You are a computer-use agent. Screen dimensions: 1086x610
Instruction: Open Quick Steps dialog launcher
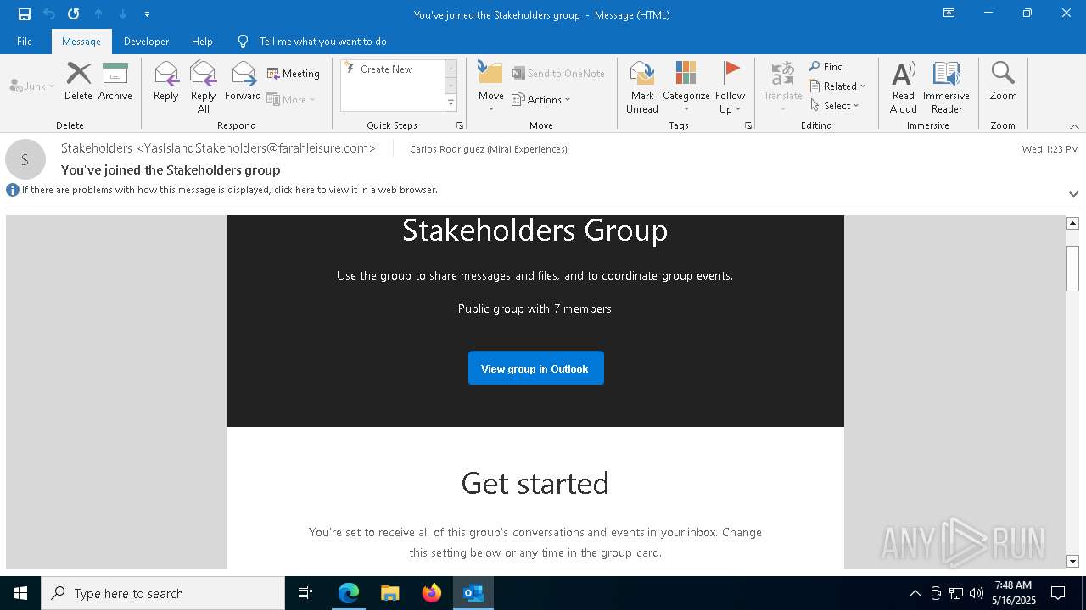pyautogui.click(x=460, y=125)
